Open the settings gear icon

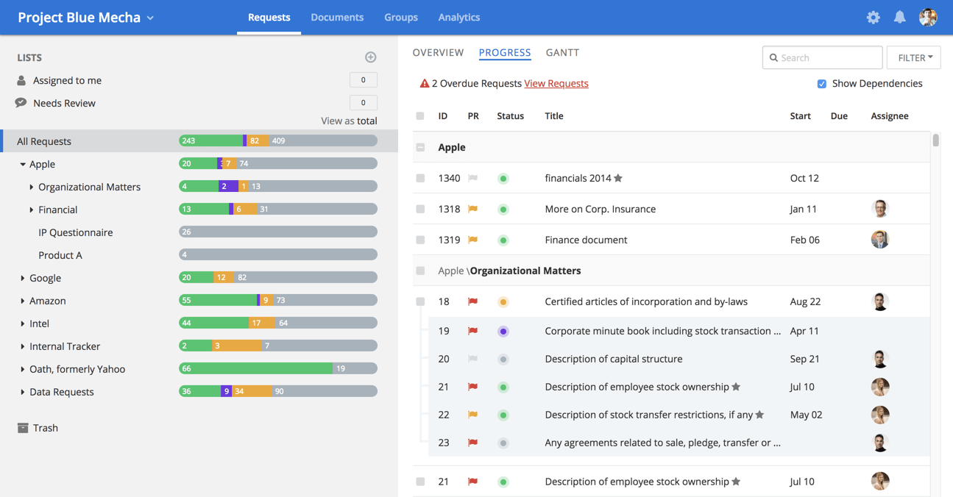[873, 18]
